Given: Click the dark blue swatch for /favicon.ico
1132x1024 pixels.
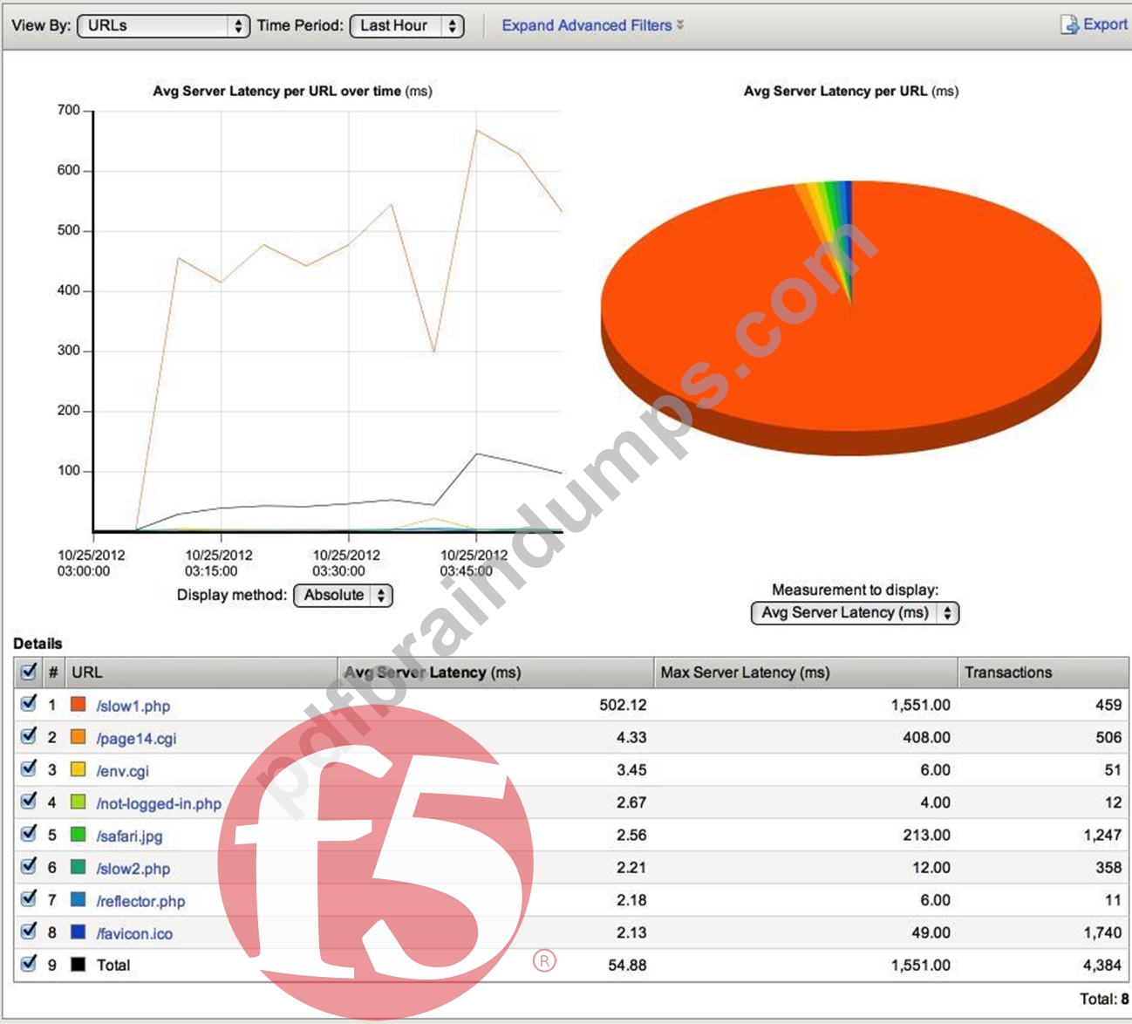Looking at the screenshot, I should [78, 932].
